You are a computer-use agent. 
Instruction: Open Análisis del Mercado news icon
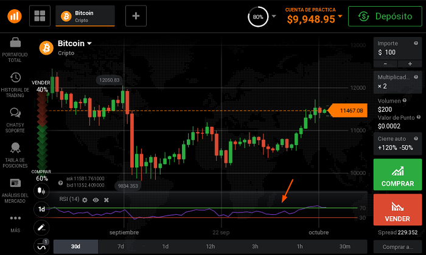[15, 183]
